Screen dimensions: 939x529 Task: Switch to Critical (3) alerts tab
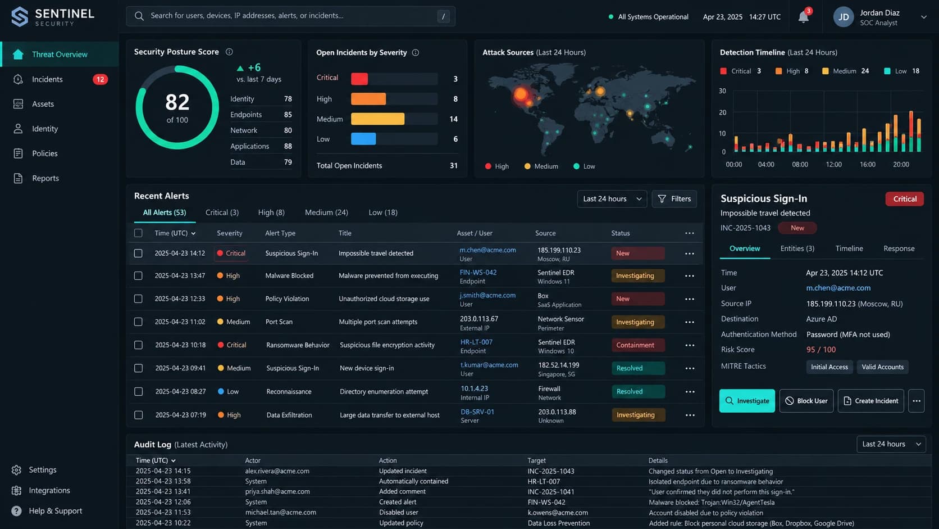[222, 212]
